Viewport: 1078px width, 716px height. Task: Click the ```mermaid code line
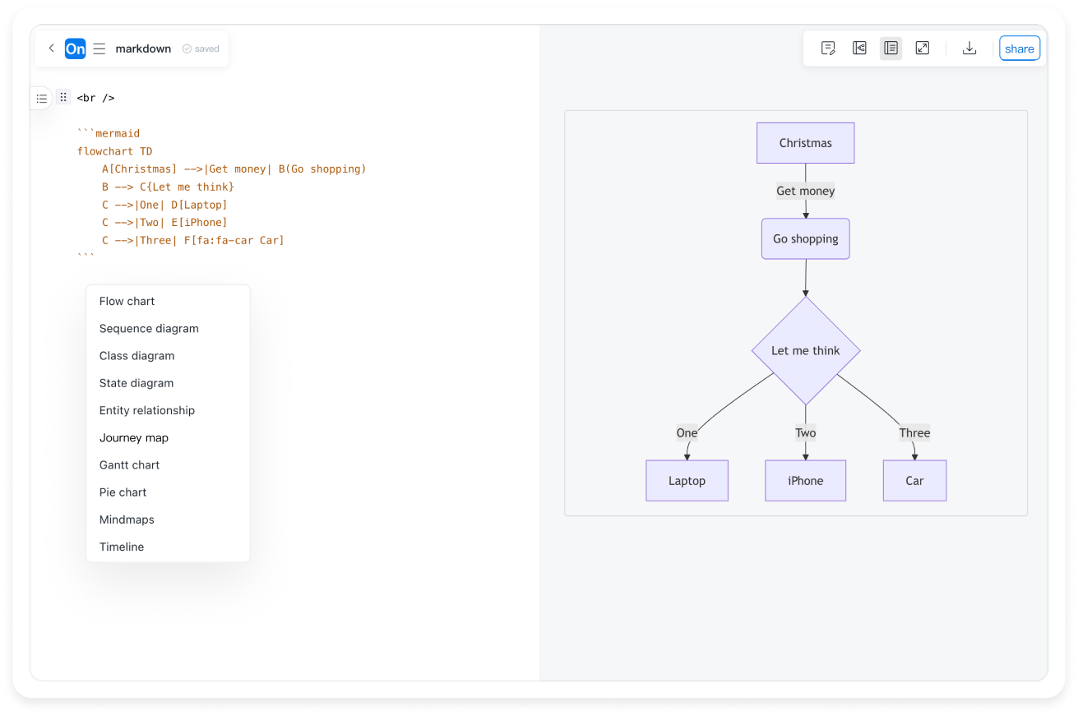click(109, 133)
